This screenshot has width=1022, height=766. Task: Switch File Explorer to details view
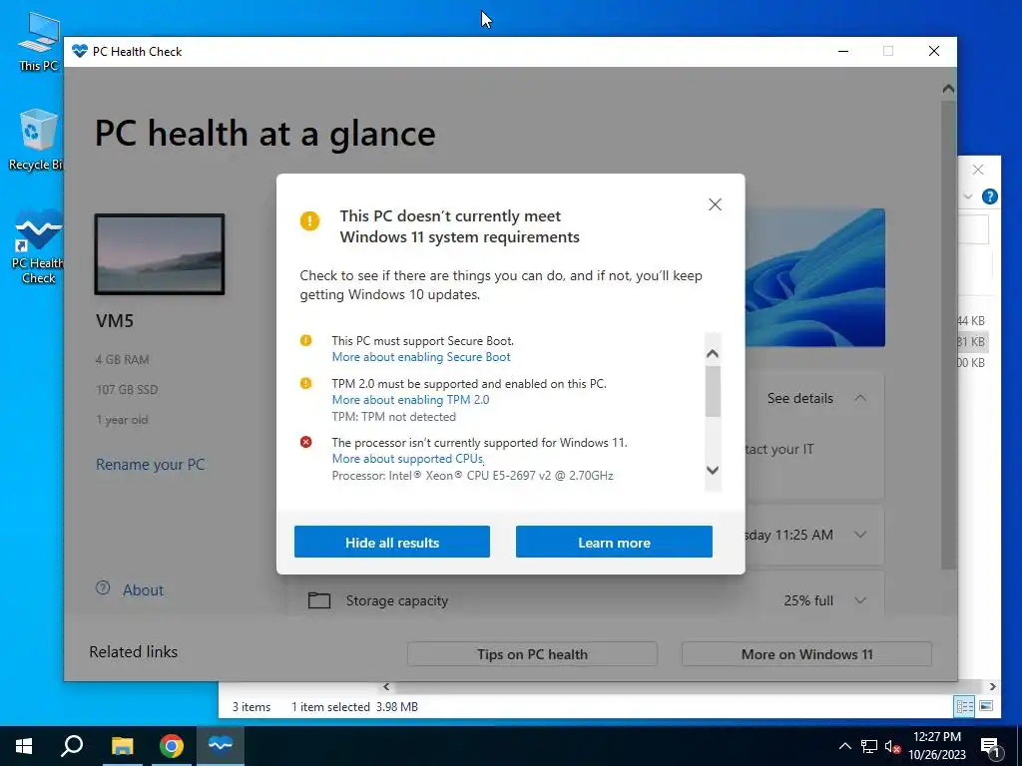point(965,706)
